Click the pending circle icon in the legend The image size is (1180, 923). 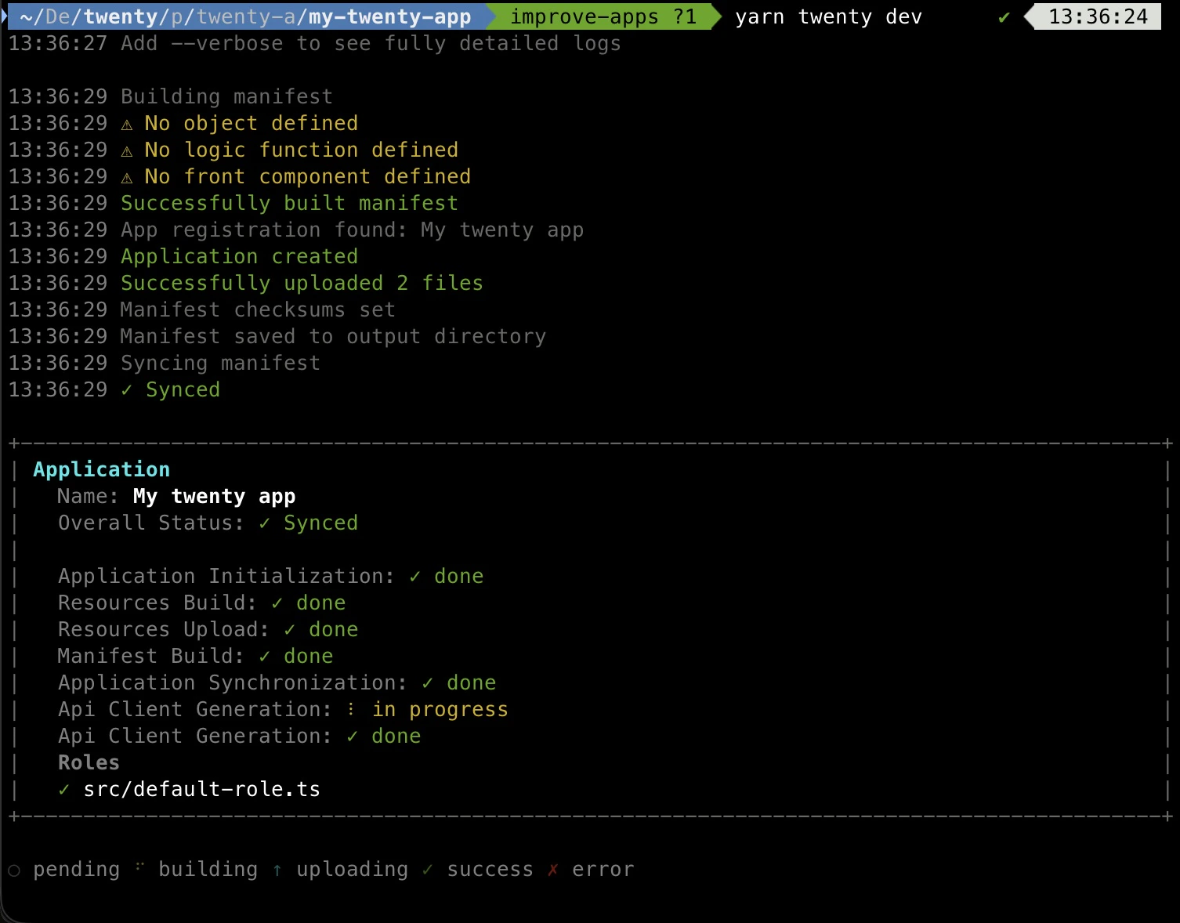(x=14, y=871)
